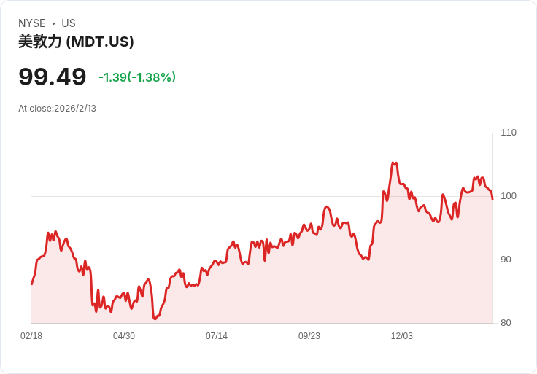Click the chart's highest peak near 12/03
The image size is (537, 374).
point(394,163)
